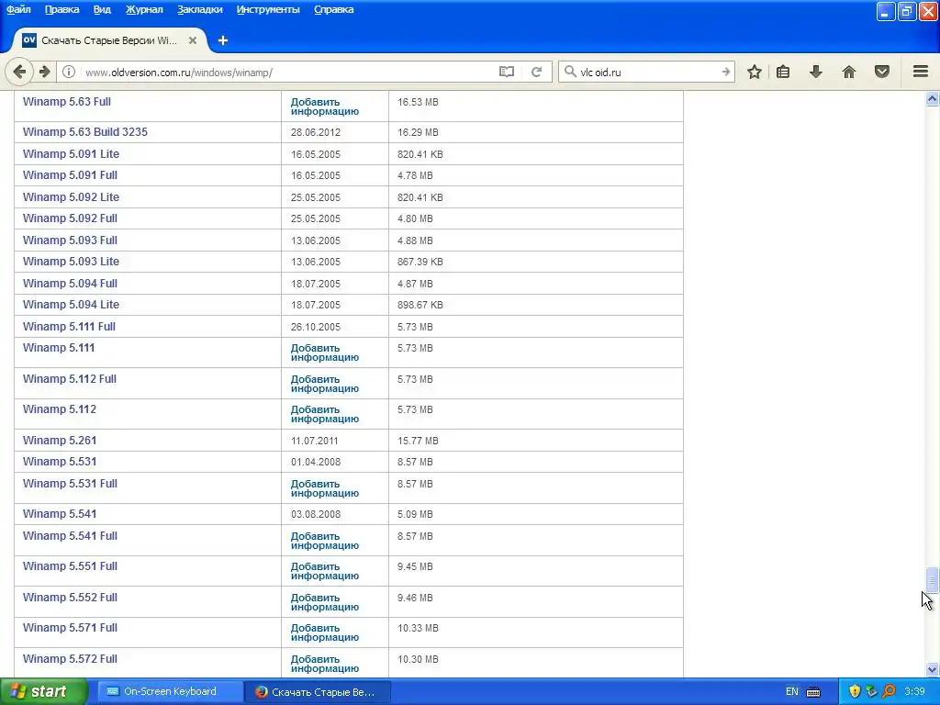
Task: Click the 3:39 clock in tray
Action: point(915,692)
